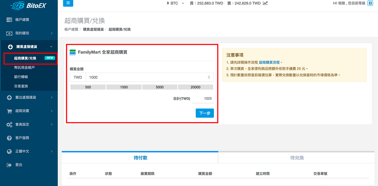
Task: Expand the 正體中文 language menu
Action: click(52, 151)
